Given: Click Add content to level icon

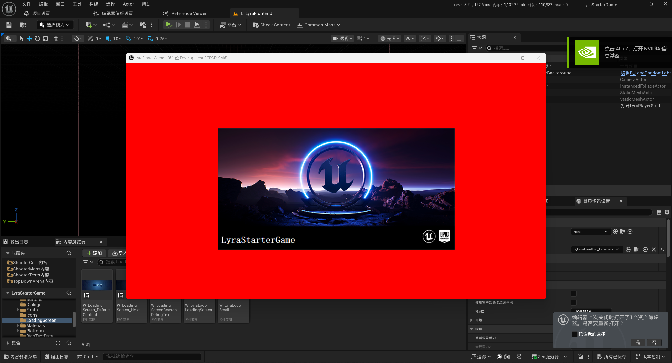Looking at the screenshot, I should (88, 25).
